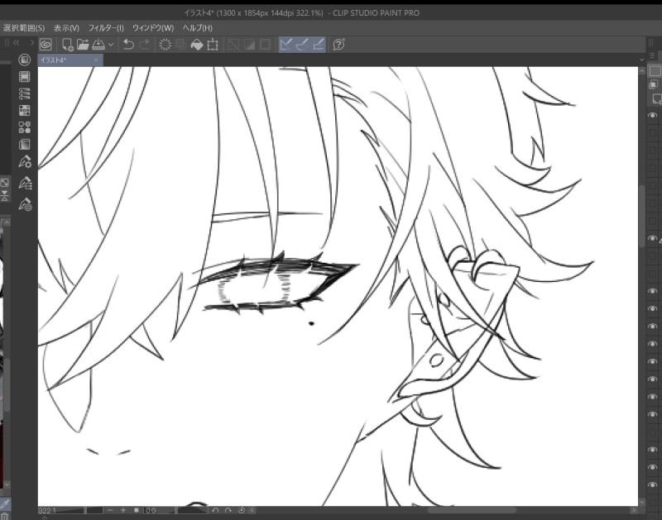Click the horizontal scrollbar thumb
The width and height of the screenshot is (662, 520).
pos(472,510)
